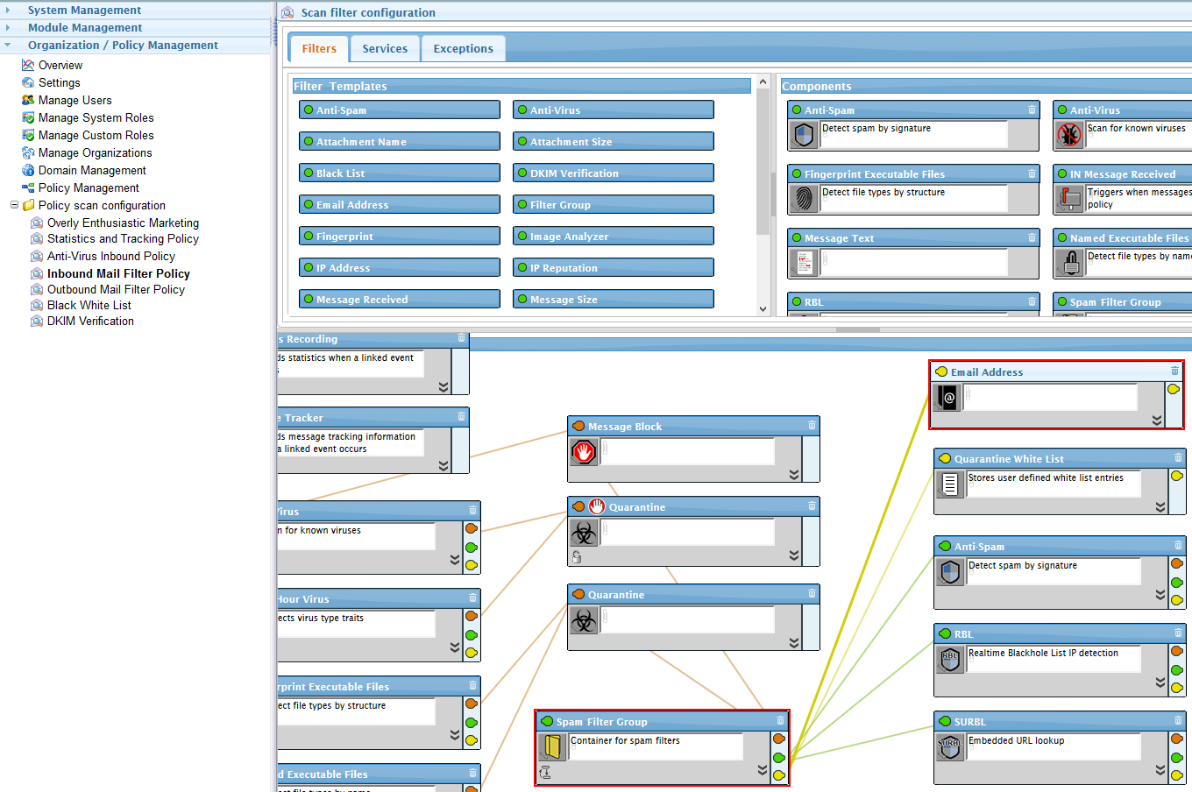Click the SURBL shield icon in the SURBL node
Viewport: 1192px width, 792px height.
coord(950,746)
